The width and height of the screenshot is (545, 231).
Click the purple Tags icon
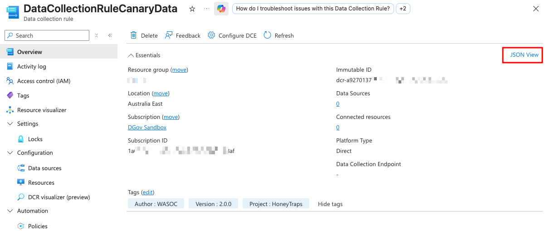[x=10, y=95]
